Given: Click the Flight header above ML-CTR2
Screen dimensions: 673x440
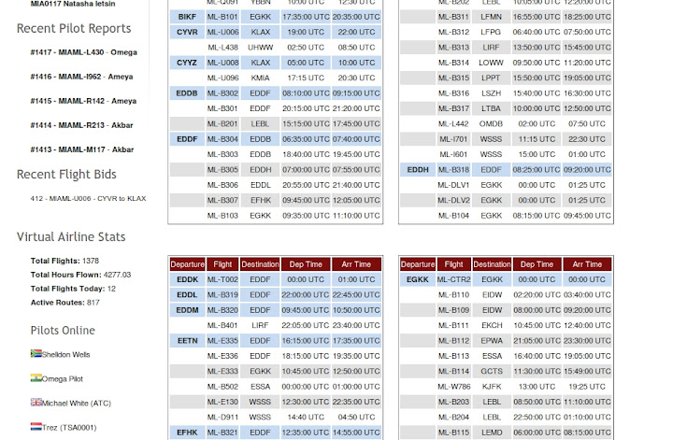Looking at the screenshot, I should click(x=453, y=264).
